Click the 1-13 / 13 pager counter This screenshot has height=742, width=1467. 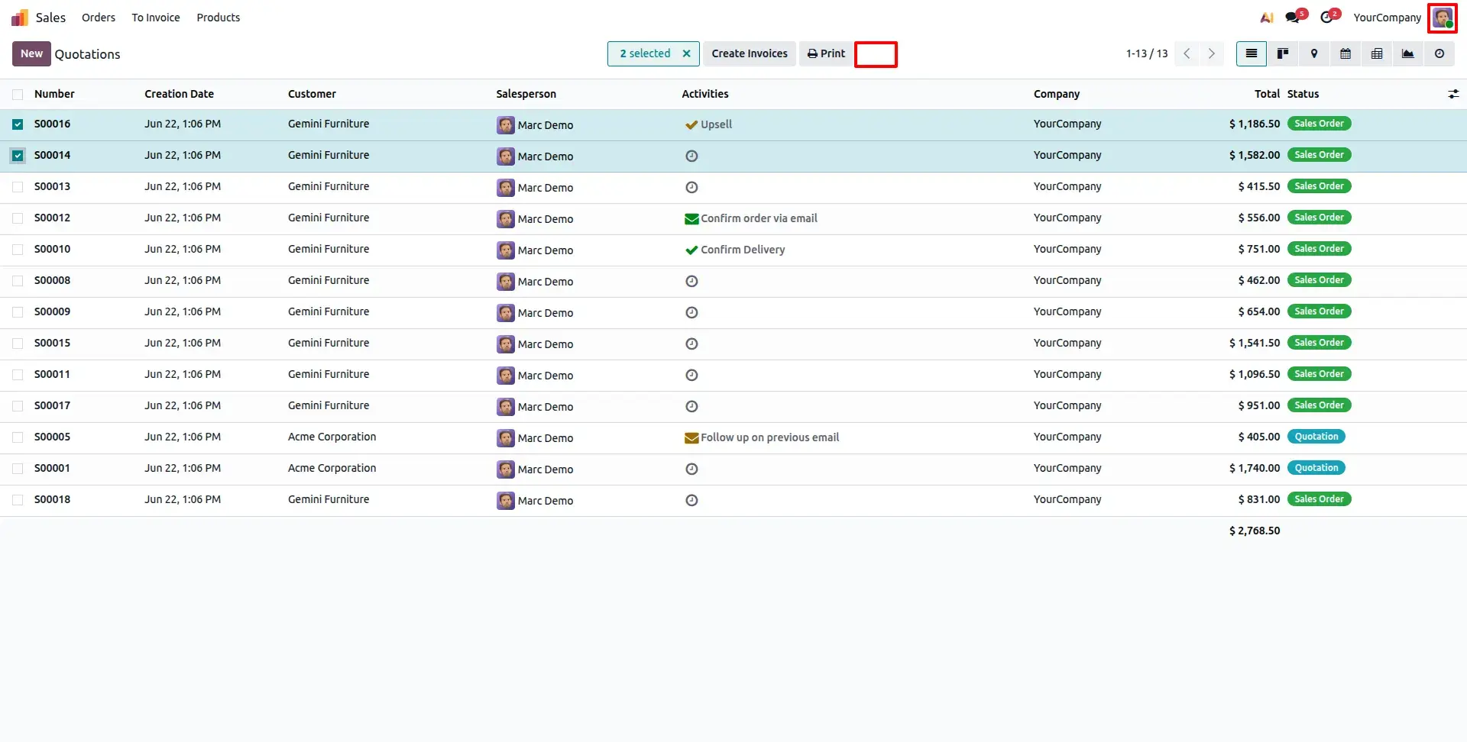point(1147,53)
